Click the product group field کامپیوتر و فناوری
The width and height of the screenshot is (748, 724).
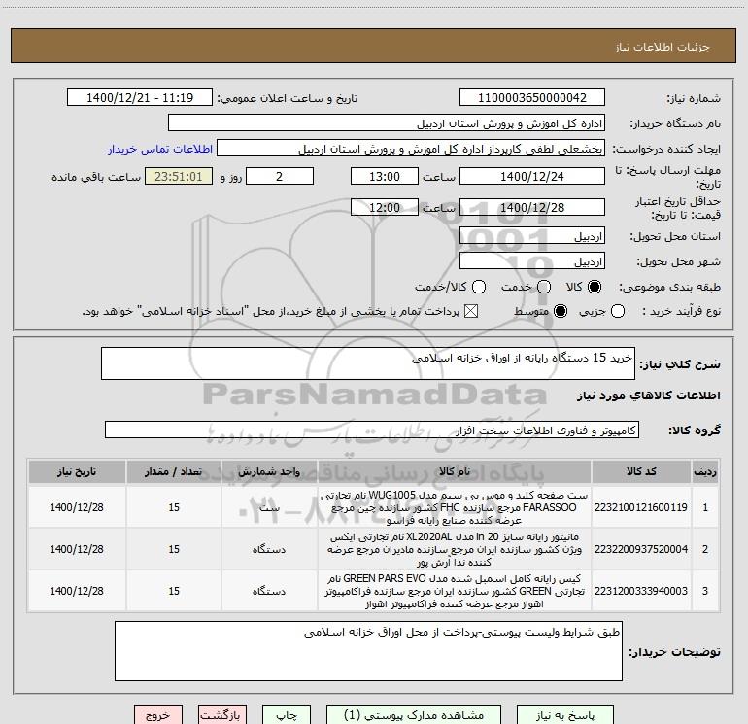tap(372, 430)
